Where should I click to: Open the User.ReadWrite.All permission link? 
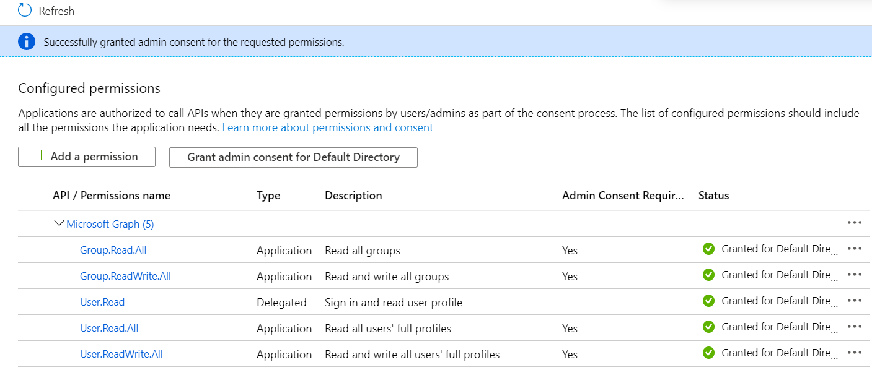(121, 355)
